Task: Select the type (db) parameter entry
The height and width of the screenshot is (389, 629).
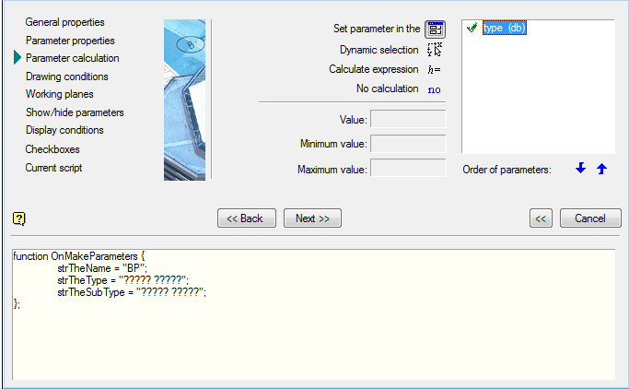Action: (504, 29)
